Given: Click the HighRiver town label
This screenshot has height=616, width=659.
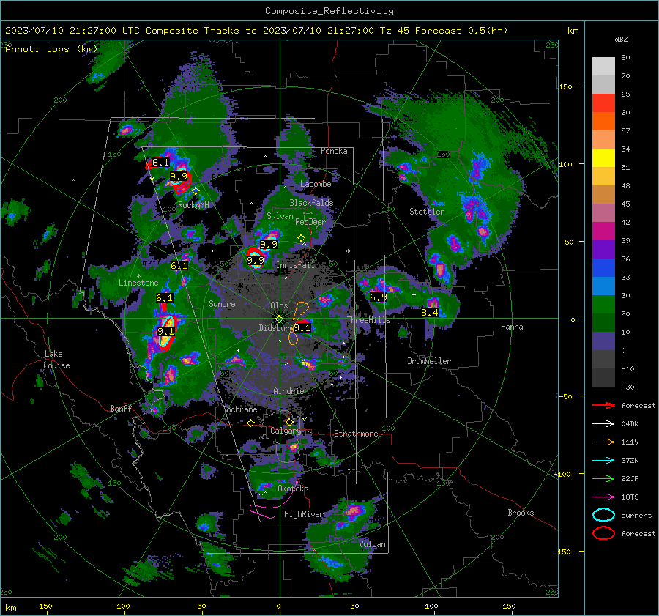Looking at the screenshot, I should click(x=304, y=514).
